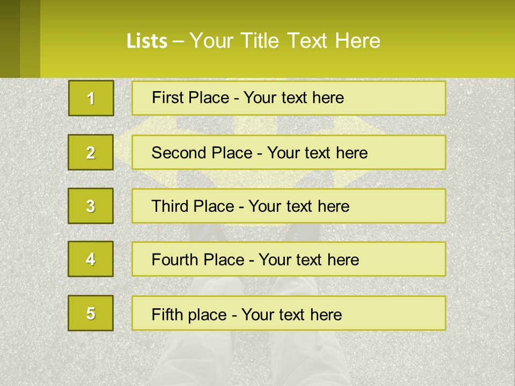Click the words Third Place

coord(193,206)
